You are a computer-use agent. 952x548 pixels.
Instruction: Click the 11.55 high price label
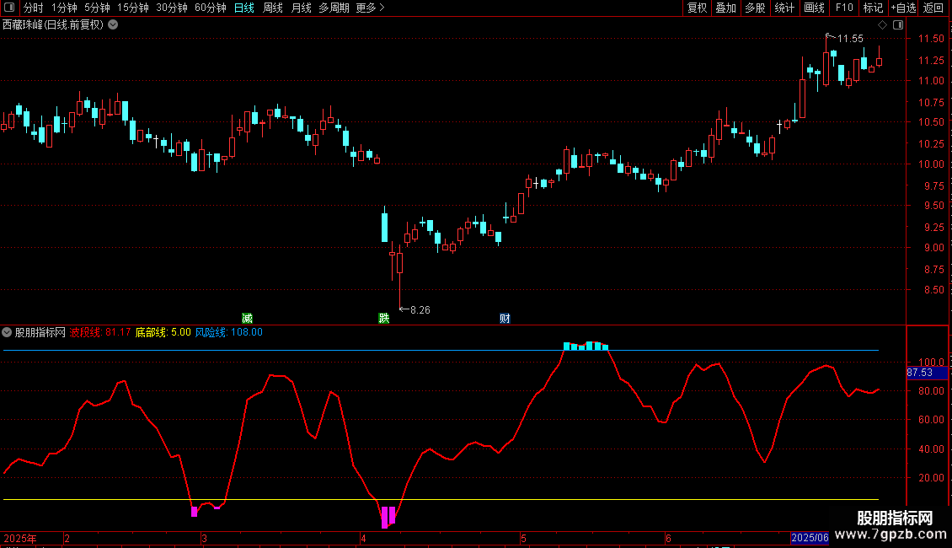pyautogui.click(x=850, y=39)
